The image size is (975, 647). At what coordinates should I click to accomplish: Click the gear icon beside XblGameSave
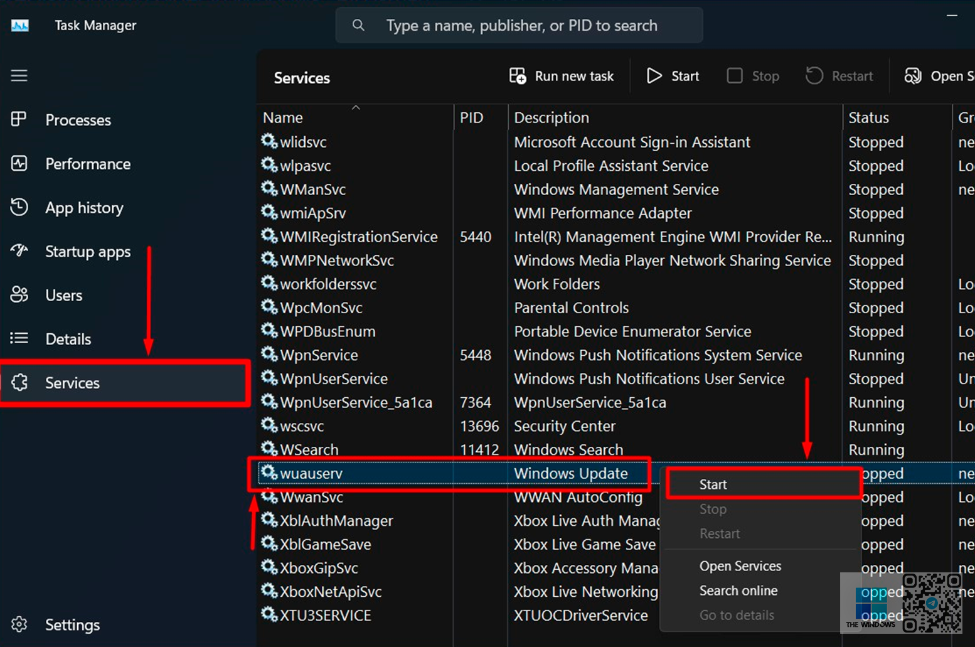click(x=269, y=543)
